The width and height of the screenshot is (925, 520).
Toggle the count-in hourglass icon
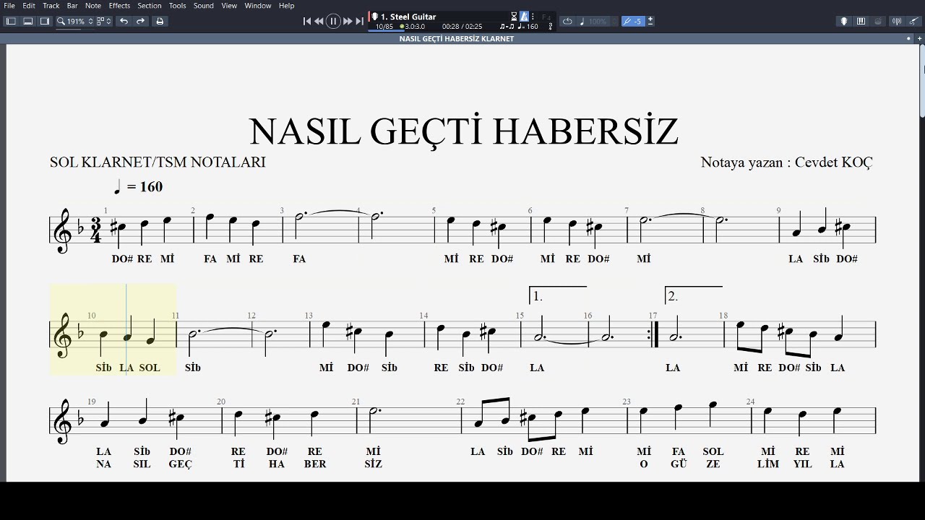click(x=514, y=17)
